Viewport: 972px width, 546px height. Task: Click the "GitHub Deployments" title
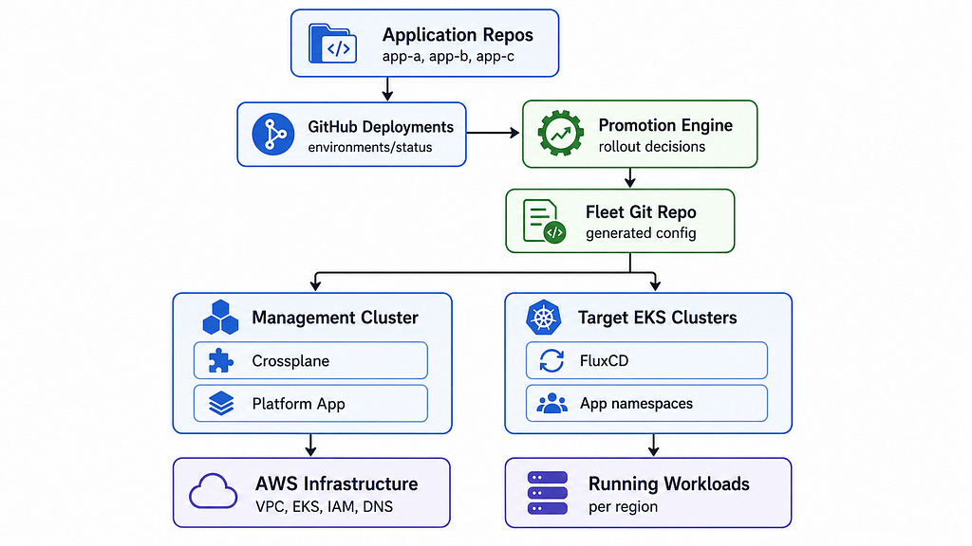click(381, 127)
